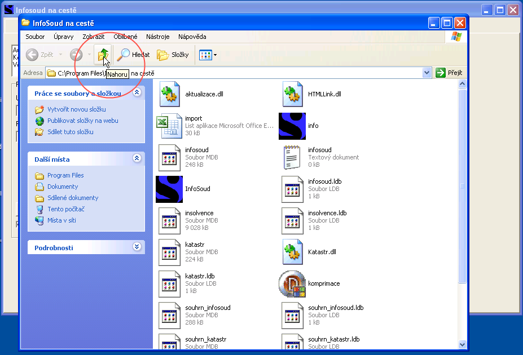
Task: Select the InfoSoud application icon
Action: click(169, 189)
